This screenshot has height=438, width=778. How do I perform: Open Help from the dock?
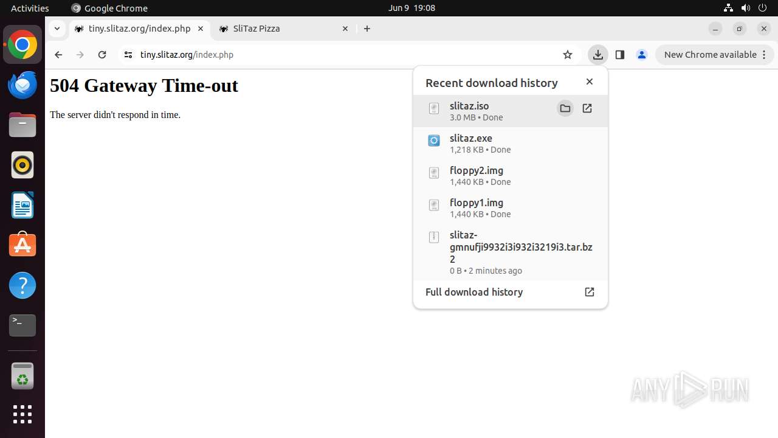pos(22,285)
